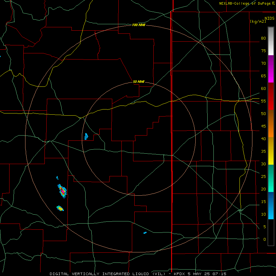Click the yellow segment of the color bar

(271, 151)
